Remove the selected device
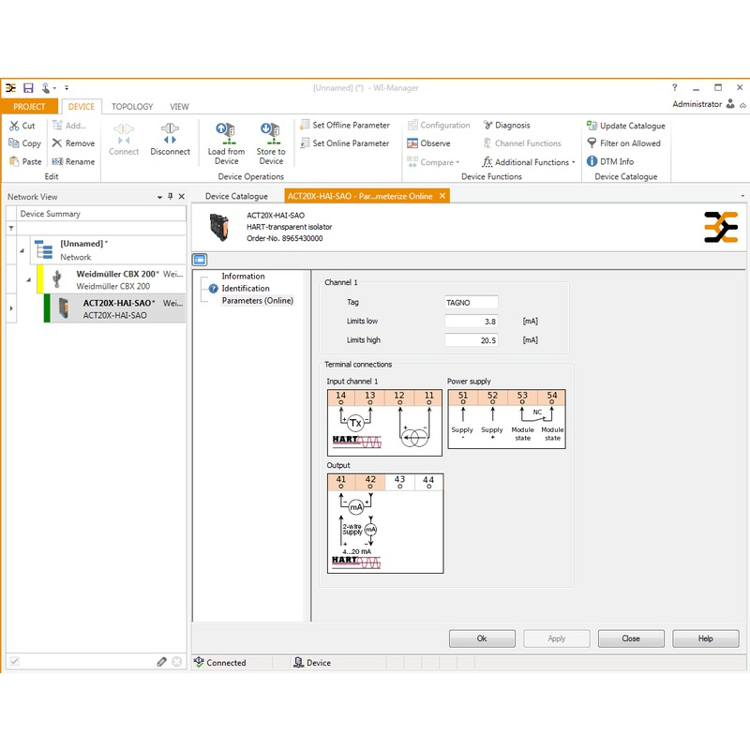The image size is (750, 750). pos(73,143)
